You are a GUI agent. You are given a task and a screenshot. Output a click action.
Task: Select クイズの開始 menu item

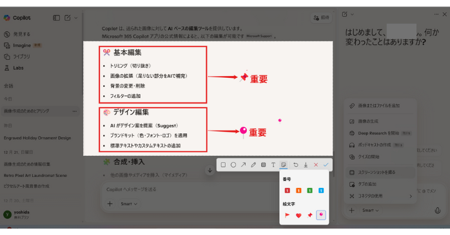[380, 156]
